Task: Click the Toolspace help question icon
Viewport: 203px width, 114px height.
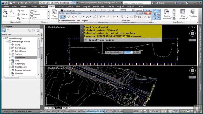Action: point(38,30)
